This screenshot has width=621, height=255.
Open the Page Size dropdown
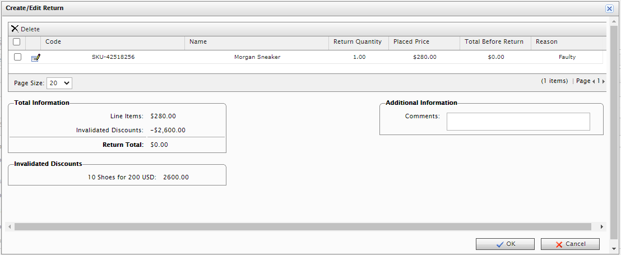[x=59, y=83]
